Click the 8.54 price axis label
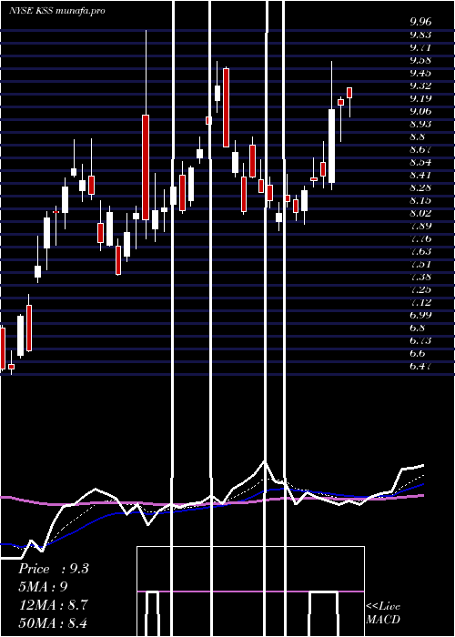This screenshot has width=455, height=637. click(420, 162)
